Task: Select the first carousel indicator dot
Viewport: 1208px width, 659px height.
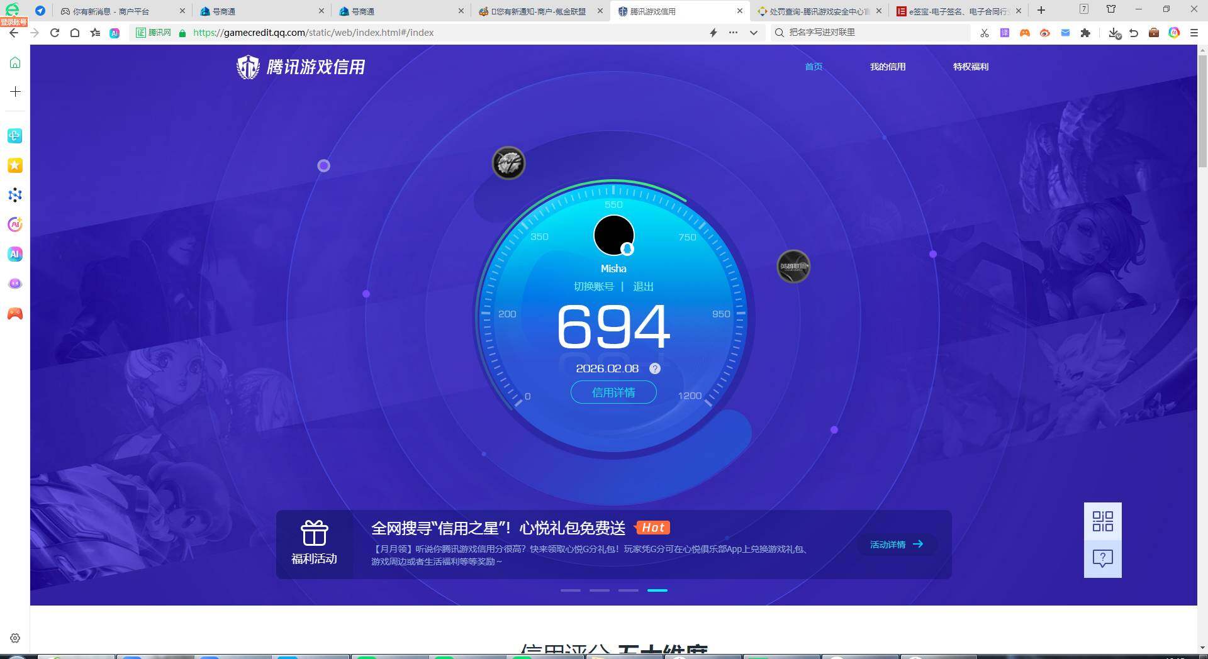Action: pyautogui.click(x=571, y=590)
